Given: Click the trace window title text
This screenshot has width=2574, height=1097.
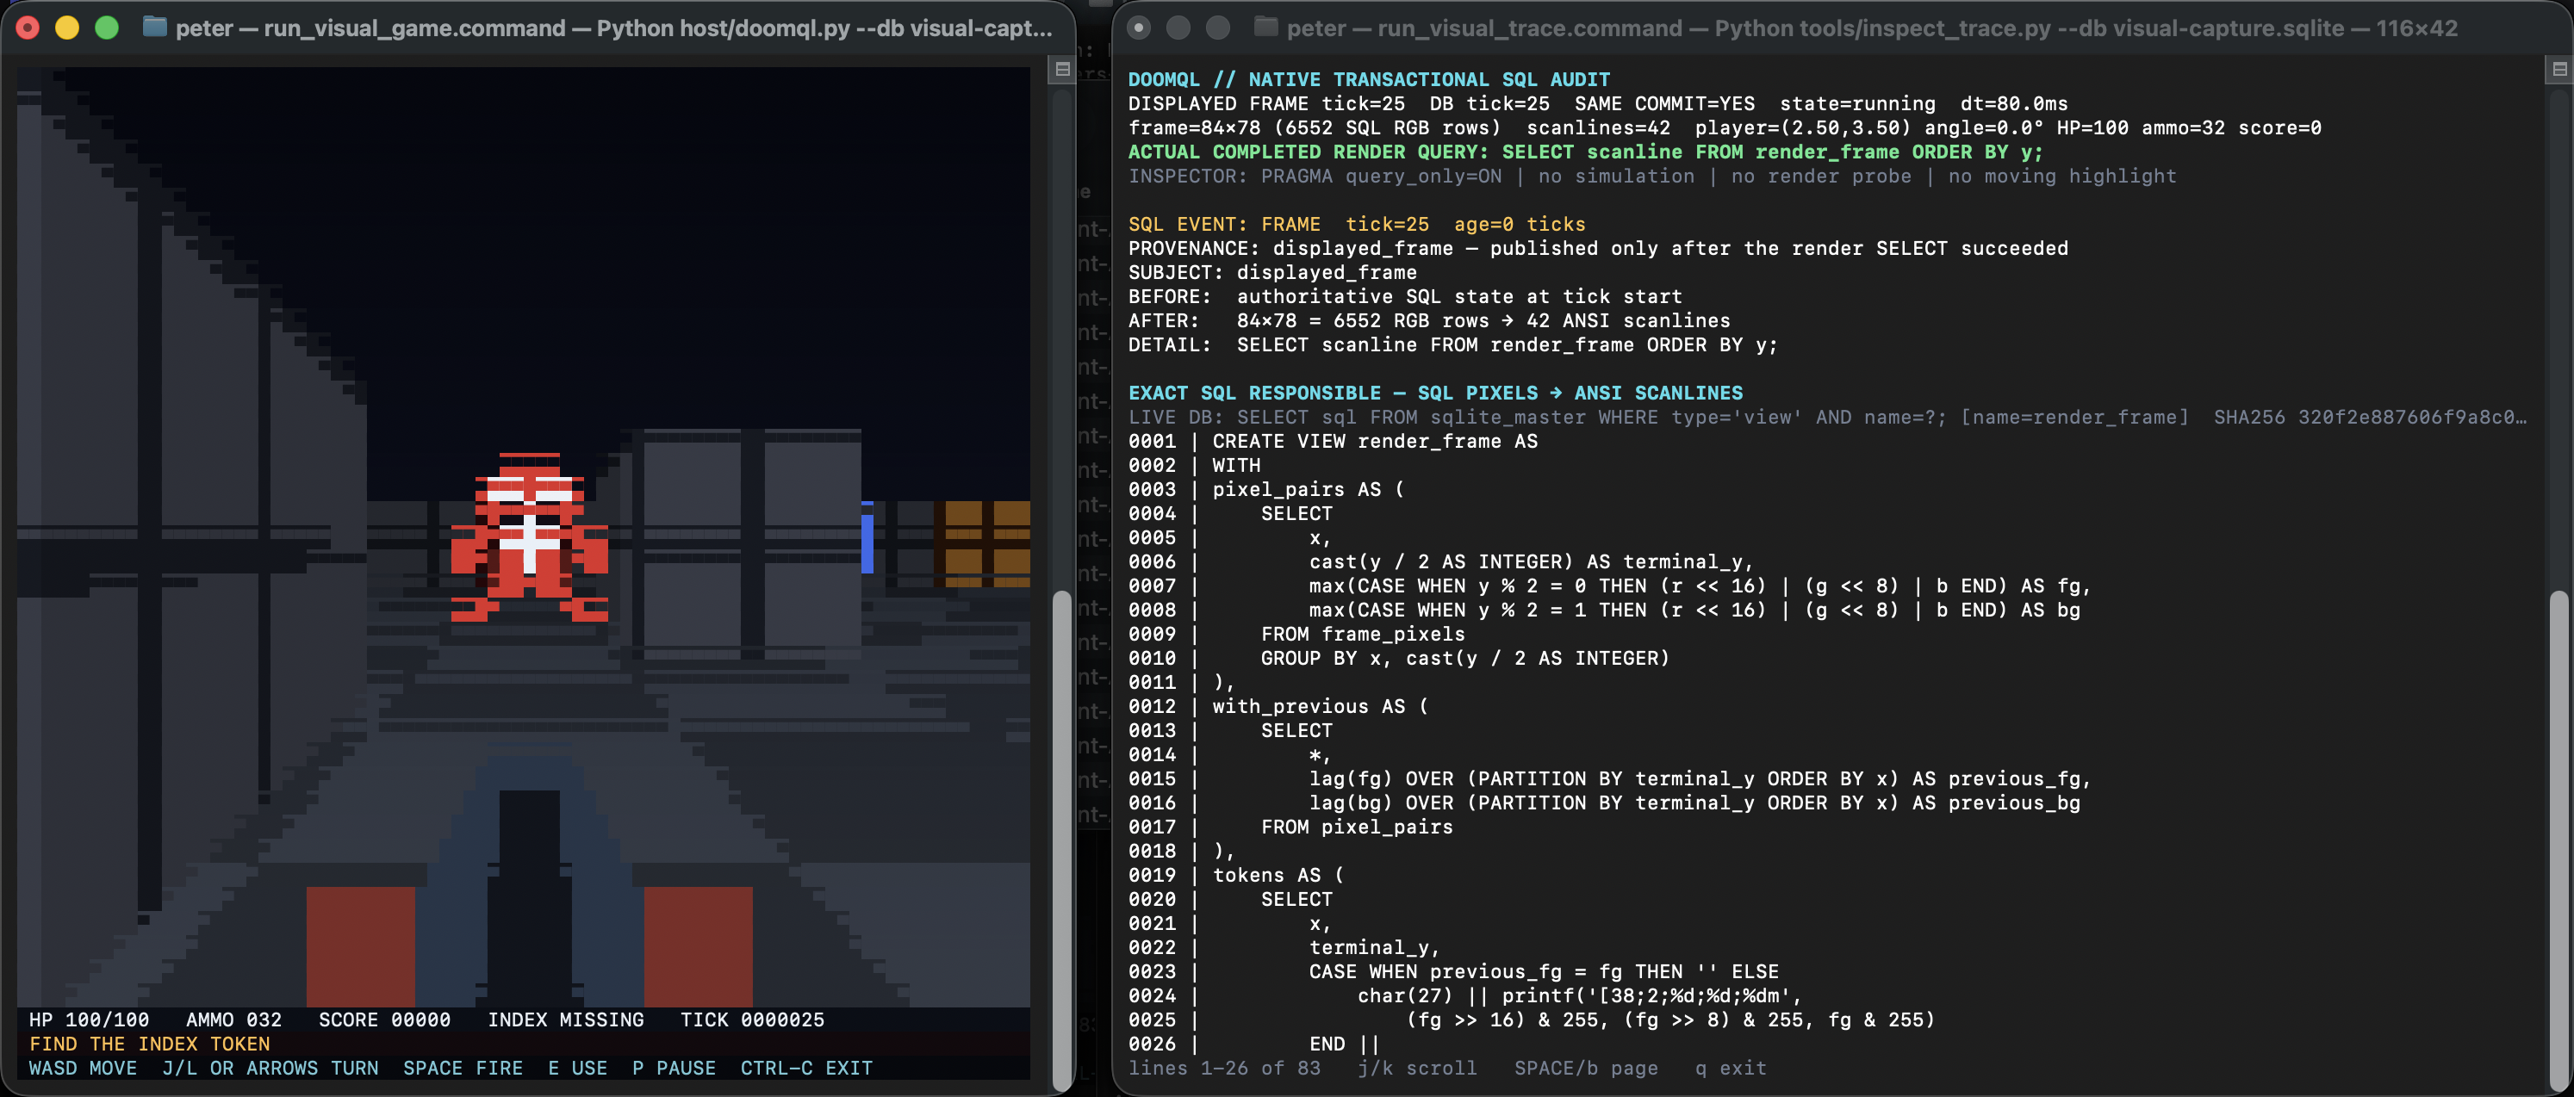Looking at the screenshot, I should point(1872,28).
